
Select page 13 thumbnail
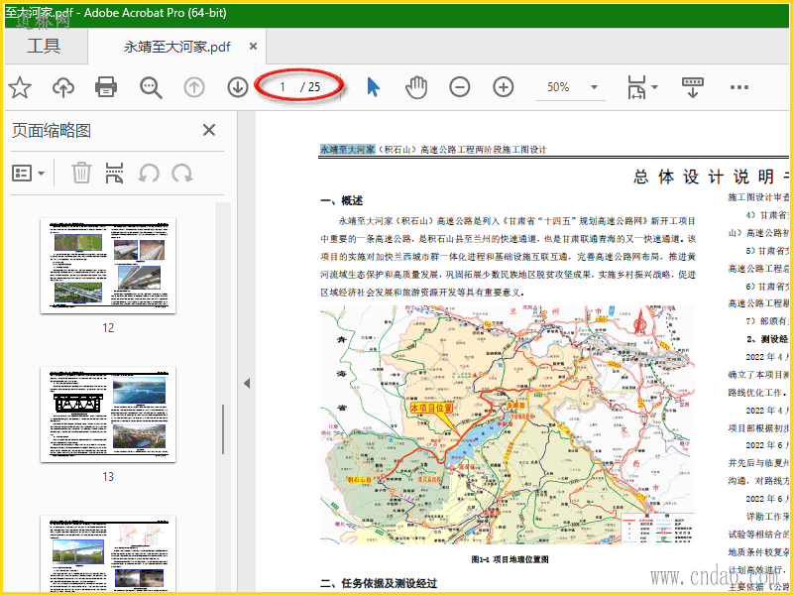click(x=108, y=415)
